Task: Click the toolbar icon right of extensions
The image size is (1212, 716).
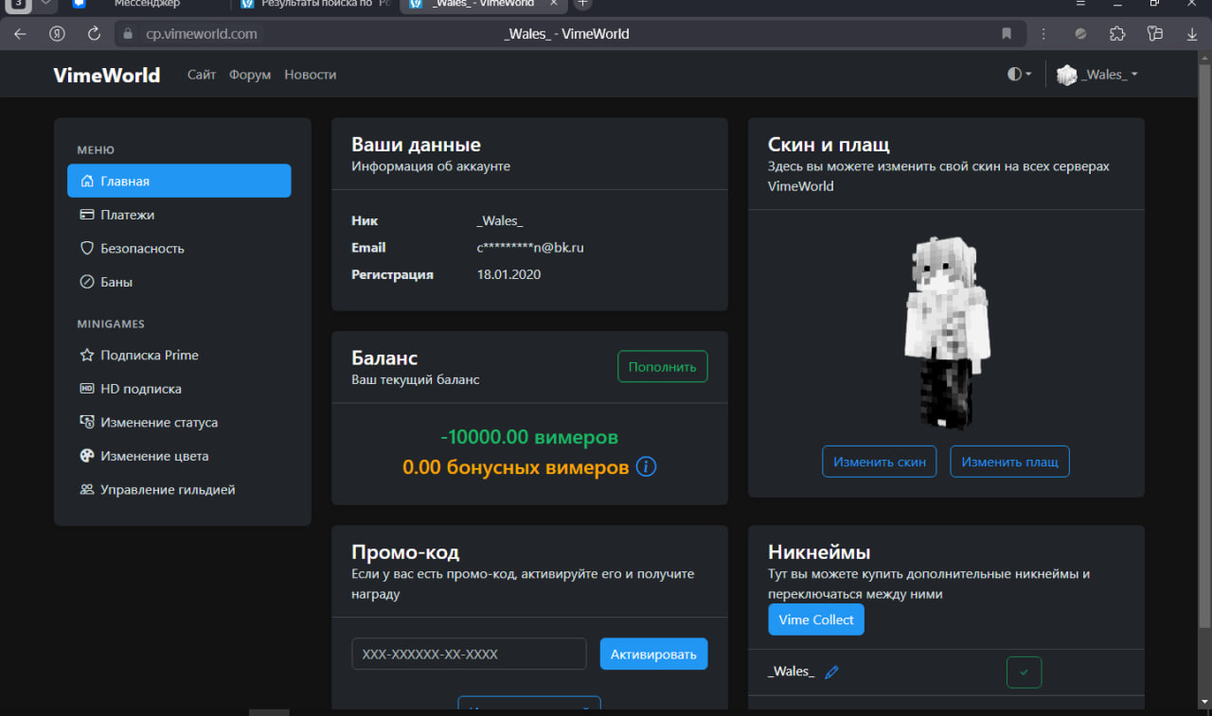Action: (1154, 33)
